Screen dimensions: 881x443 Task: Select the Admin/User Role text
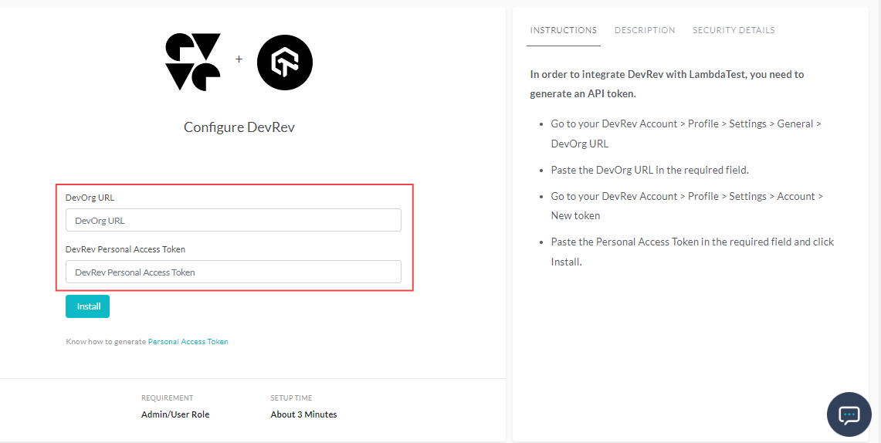coord(175,414)
